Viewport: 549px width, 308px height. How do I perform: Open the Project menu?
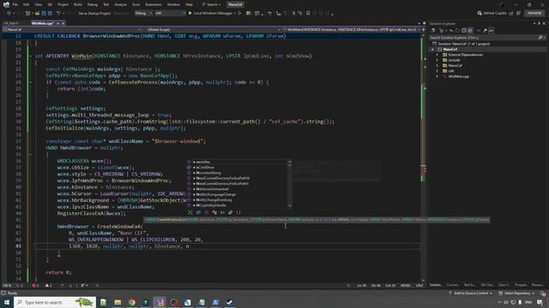63,4
